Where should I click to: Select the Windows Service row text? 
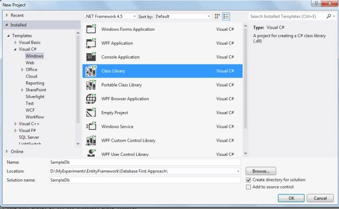point(117,127)
